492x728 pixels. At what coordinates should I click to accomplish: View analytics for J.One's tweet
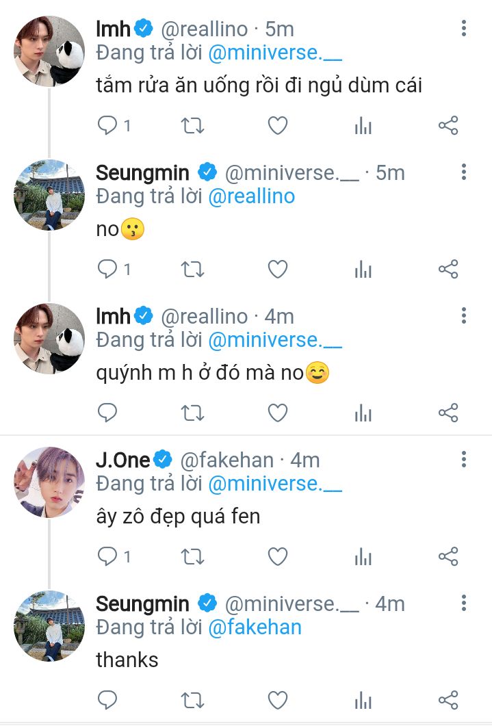tap(363, 557)
